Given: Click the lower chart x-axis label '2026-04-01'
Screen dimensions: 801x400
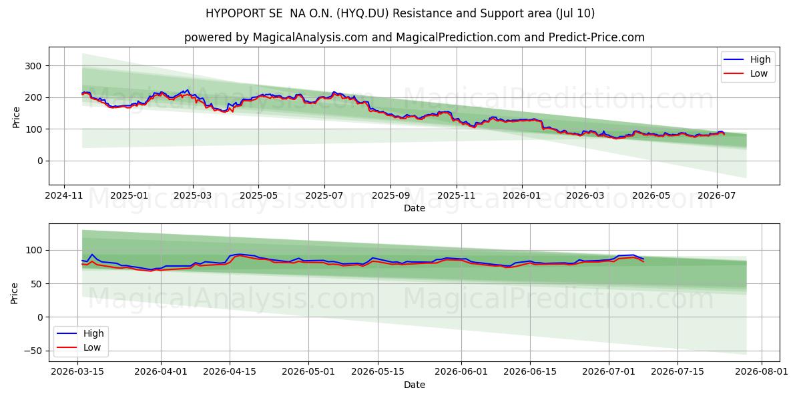Looking at the screenshot, I should click(x=162, y=373).
